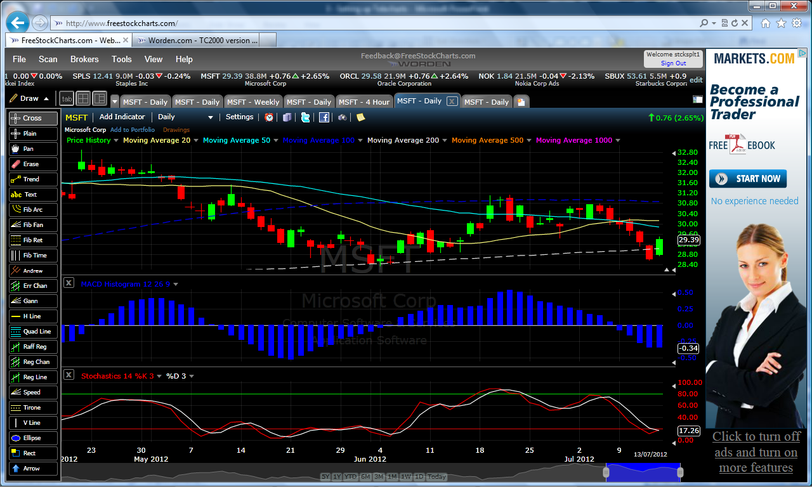Share chart via Twitter icon
This screenshot has width=812, height=487.
pyautogui.click(x=305, y=117)
